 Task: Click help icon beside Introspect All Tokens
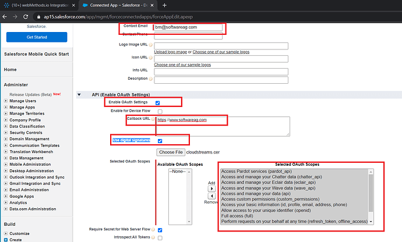click(153, 237)
